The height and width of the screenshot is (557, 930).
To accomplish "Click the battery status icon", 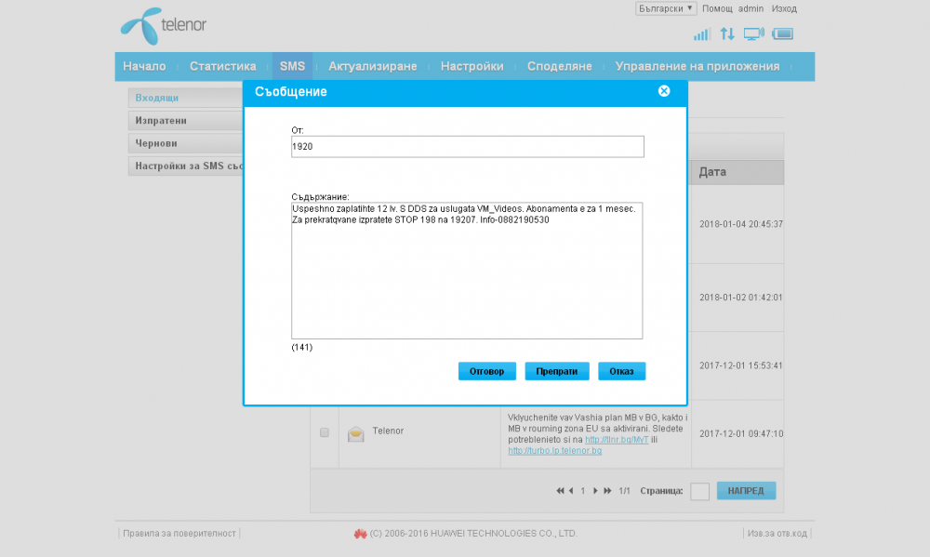I will pos(782,33).
